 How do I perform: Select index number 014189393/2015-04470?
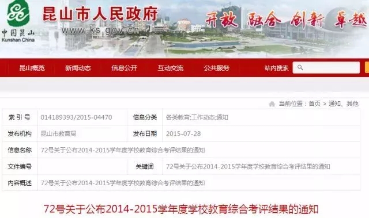coord(76,117)
